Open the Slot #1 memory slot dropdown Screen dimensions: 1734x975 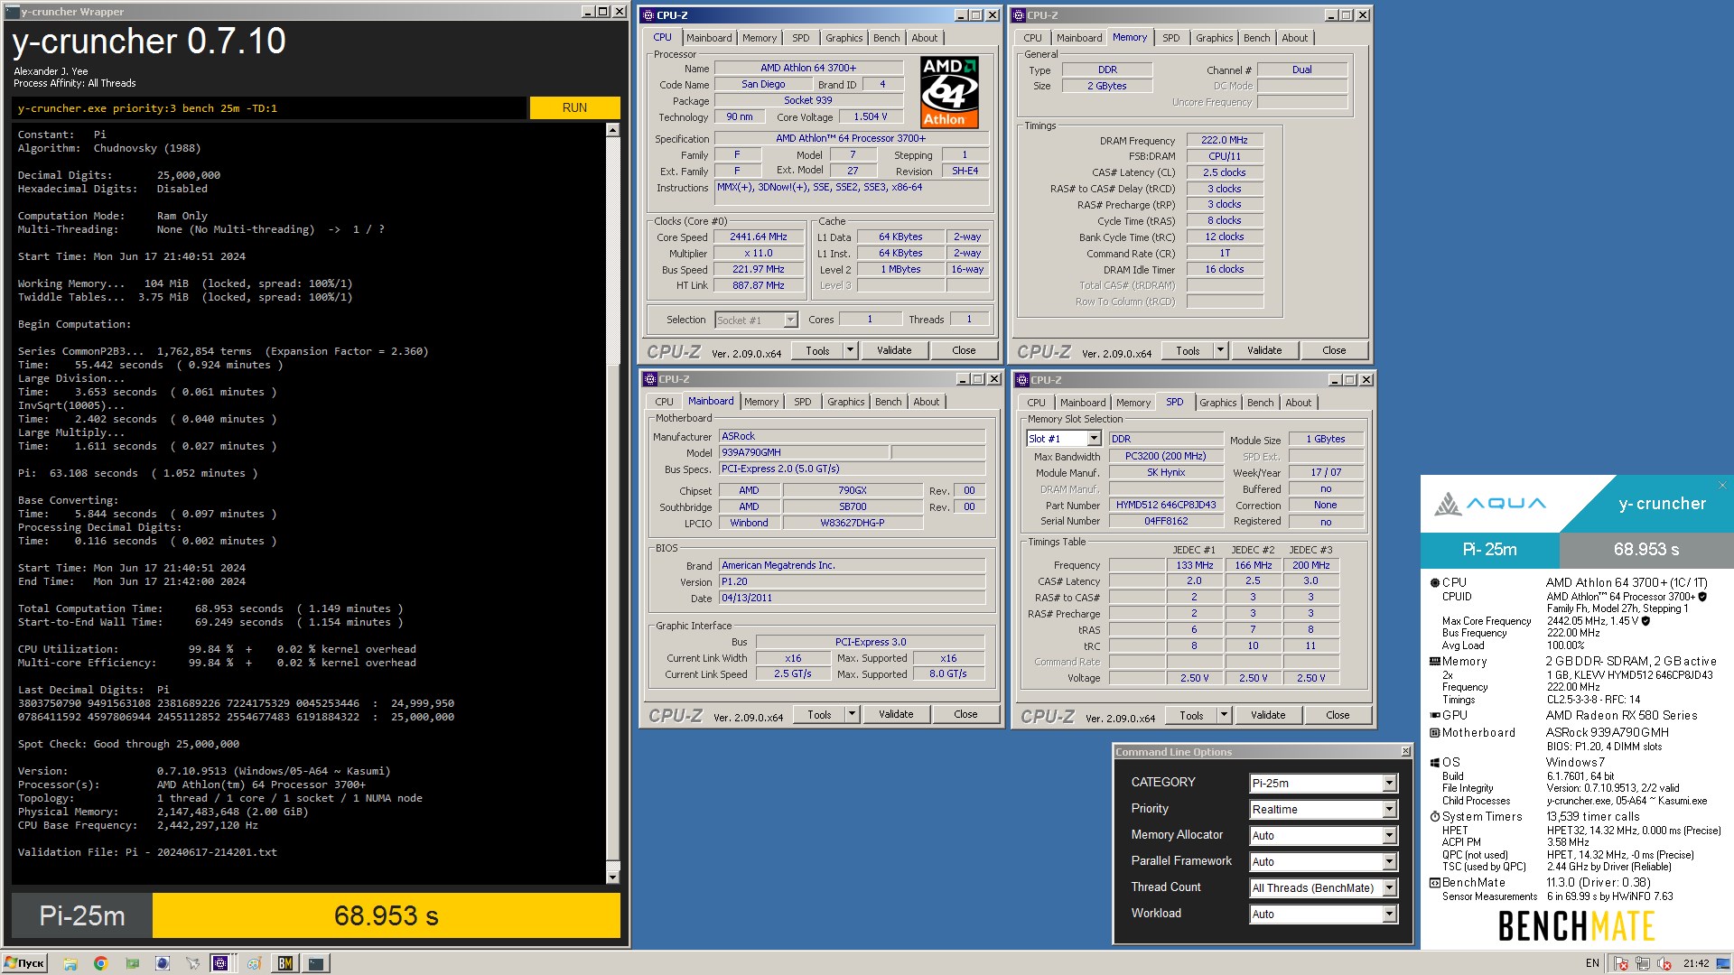pyautogui.click(x=1094, y=439)
